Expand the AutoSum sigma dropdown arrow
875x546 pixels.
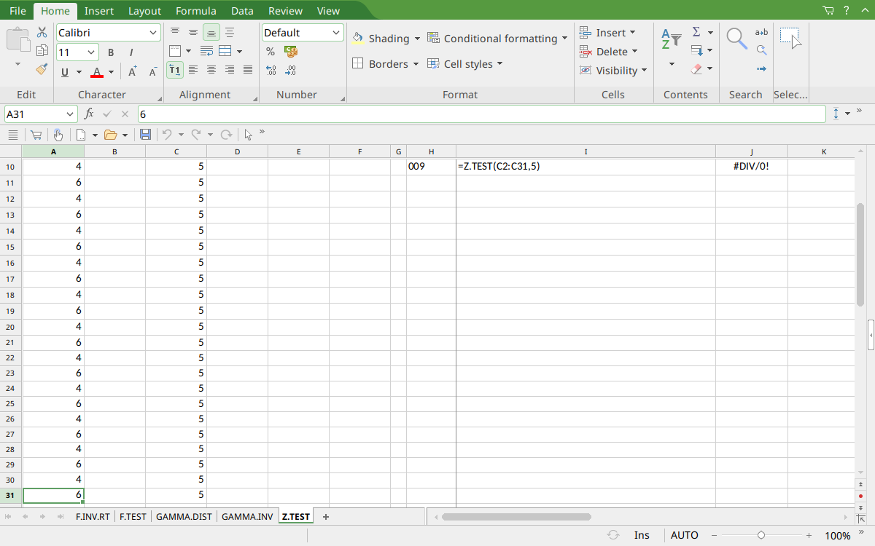(x=710, y=32)
